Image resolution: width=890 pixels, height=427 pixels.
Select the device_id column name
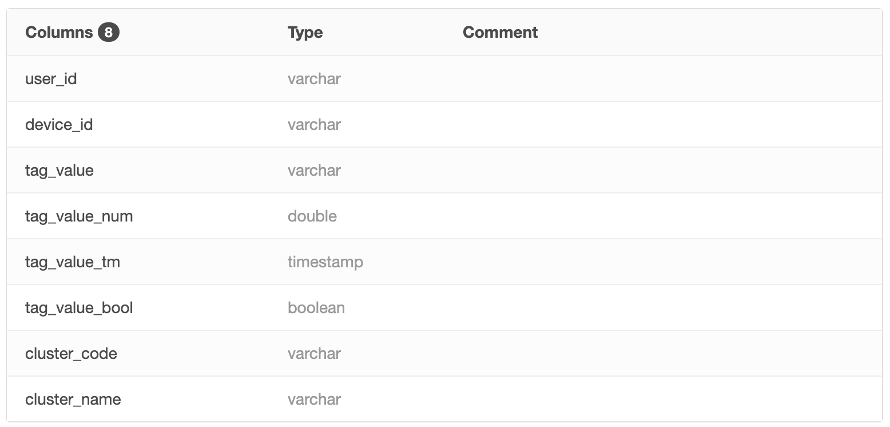(59, 125)
